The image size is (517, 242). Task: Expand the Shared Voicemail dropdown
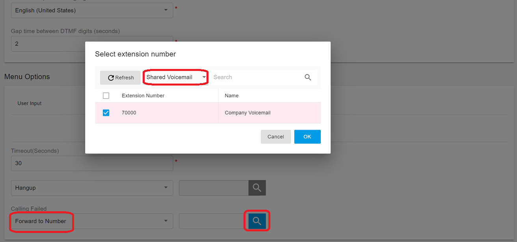pos(176,77)
